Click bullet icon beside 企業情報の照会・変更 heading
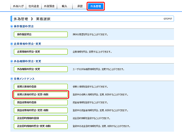The height and width of the screenshot is (136, 182). (x=12, y=44)
